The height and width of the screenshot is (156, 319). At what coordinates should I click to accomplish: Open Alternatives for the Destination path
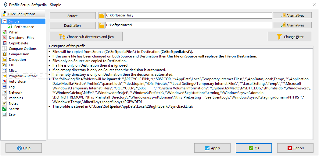tap(292, 25)
